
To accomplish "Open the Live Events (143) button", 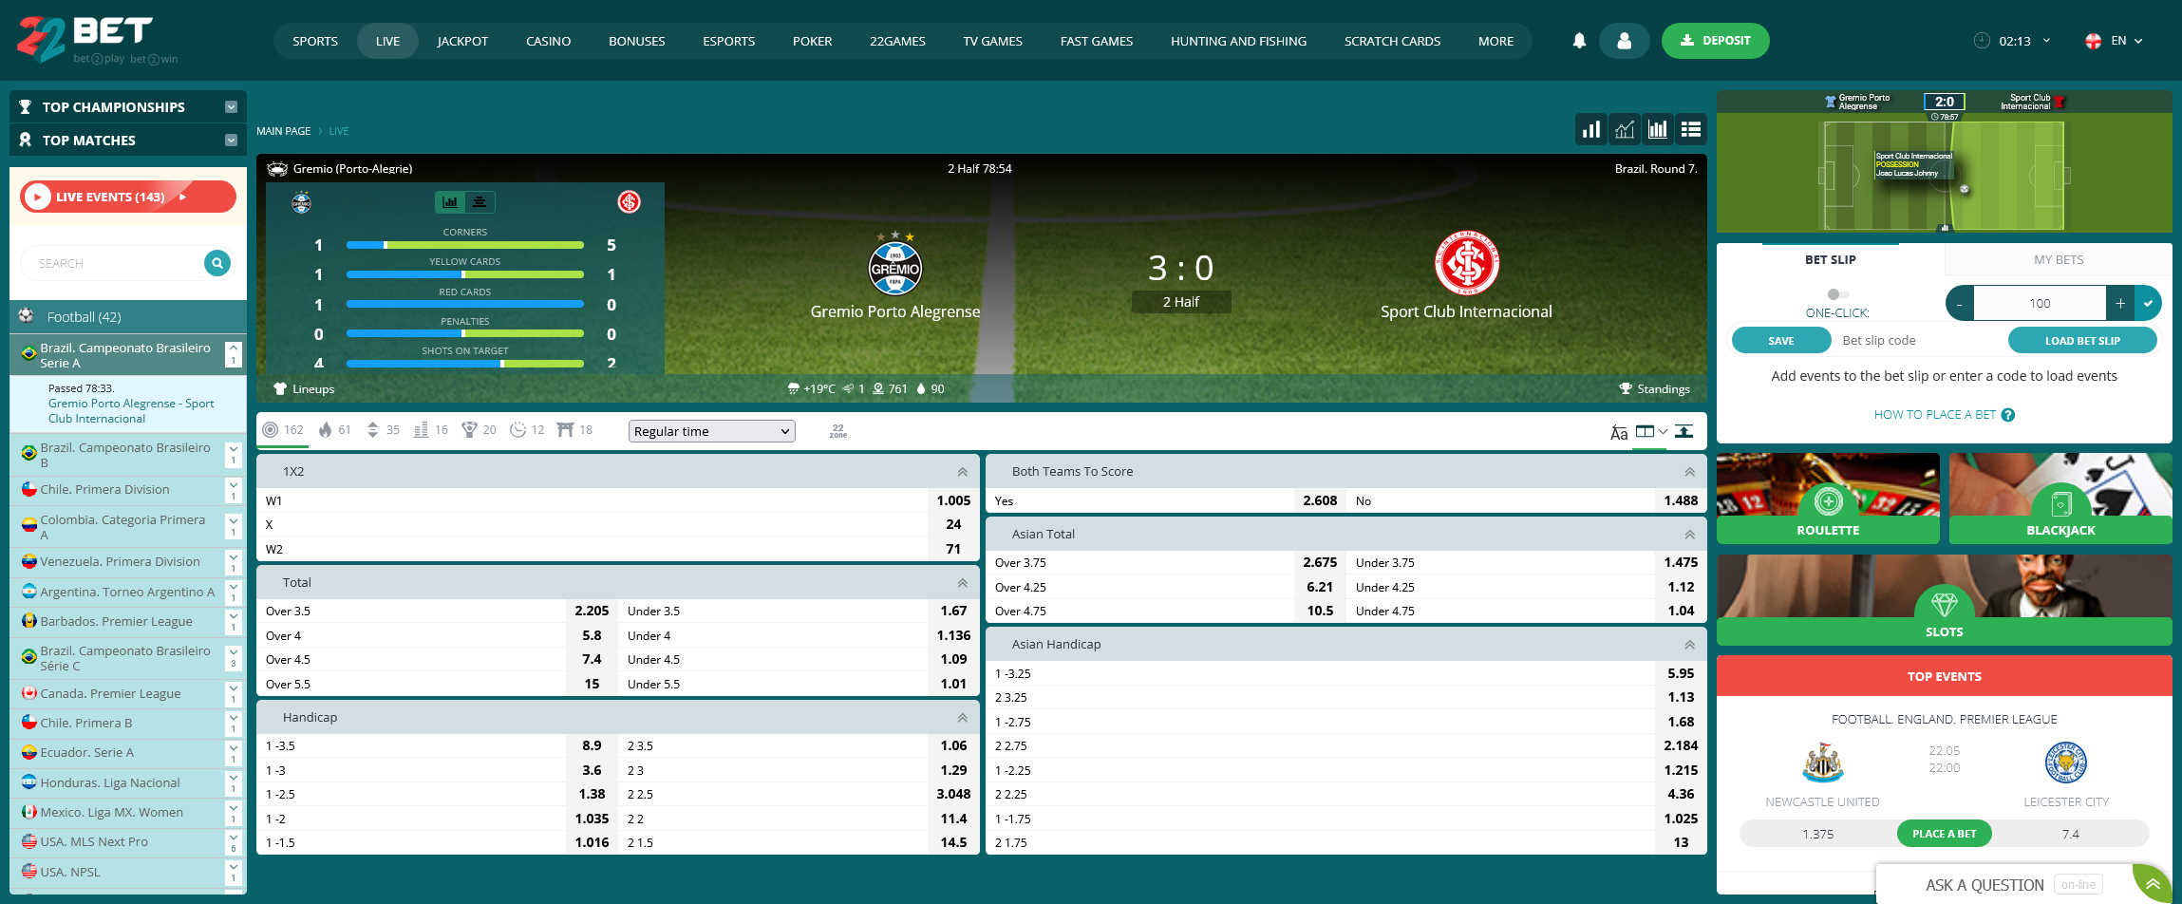I will coord(128,197).
